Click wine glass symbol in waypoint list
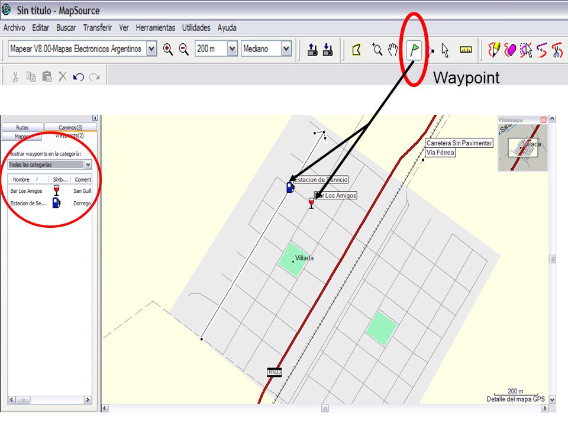 [x=56, y=191]
